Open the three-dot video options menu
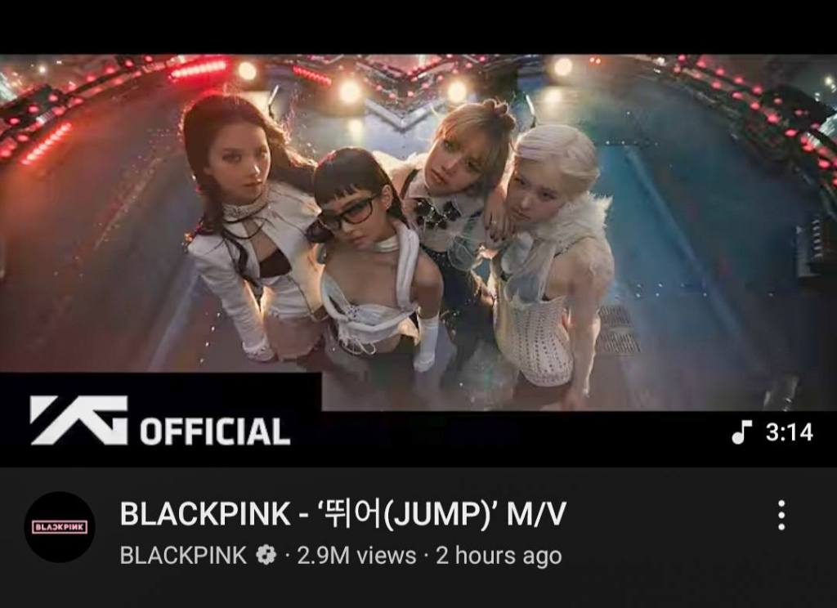This screenshot has width=837, height=608. click(x=781, y=515)
